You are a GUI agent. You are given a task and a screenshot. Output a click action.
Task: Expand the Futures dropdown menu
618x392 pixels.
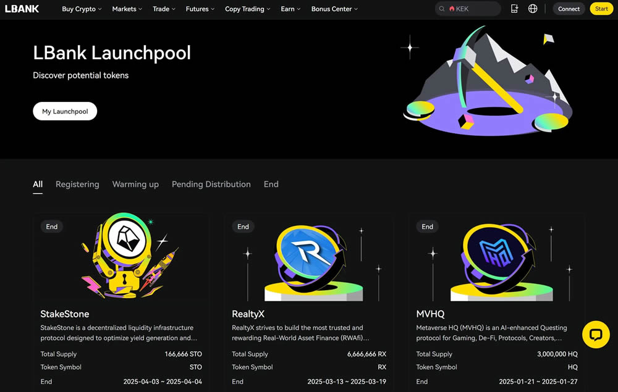200,9
